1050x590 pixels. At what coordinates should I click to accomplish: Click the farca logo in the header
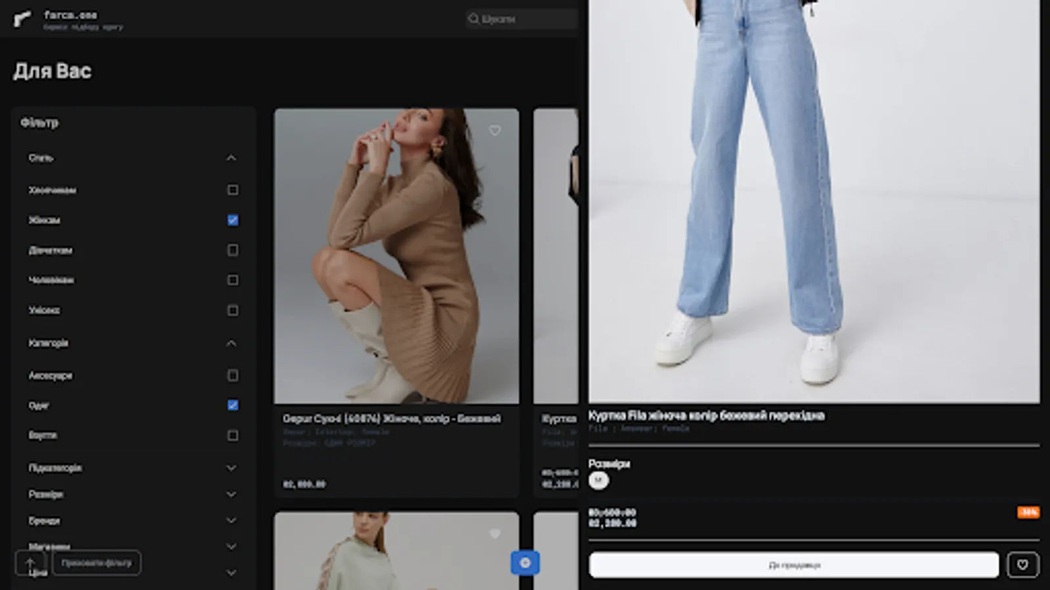click(x=22, y=19)
